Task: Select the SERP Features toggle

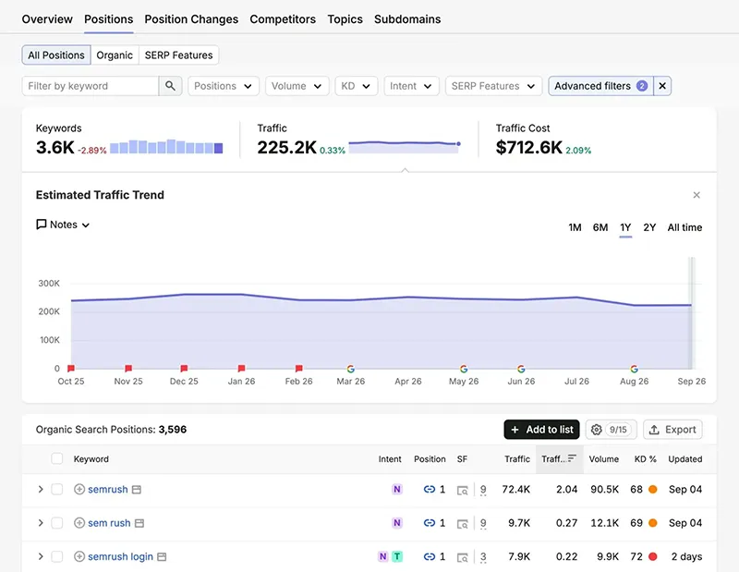Action: click(178, 55)
